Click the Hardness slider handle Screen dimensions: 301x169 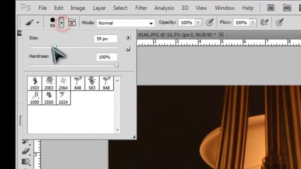pos(116,65)
